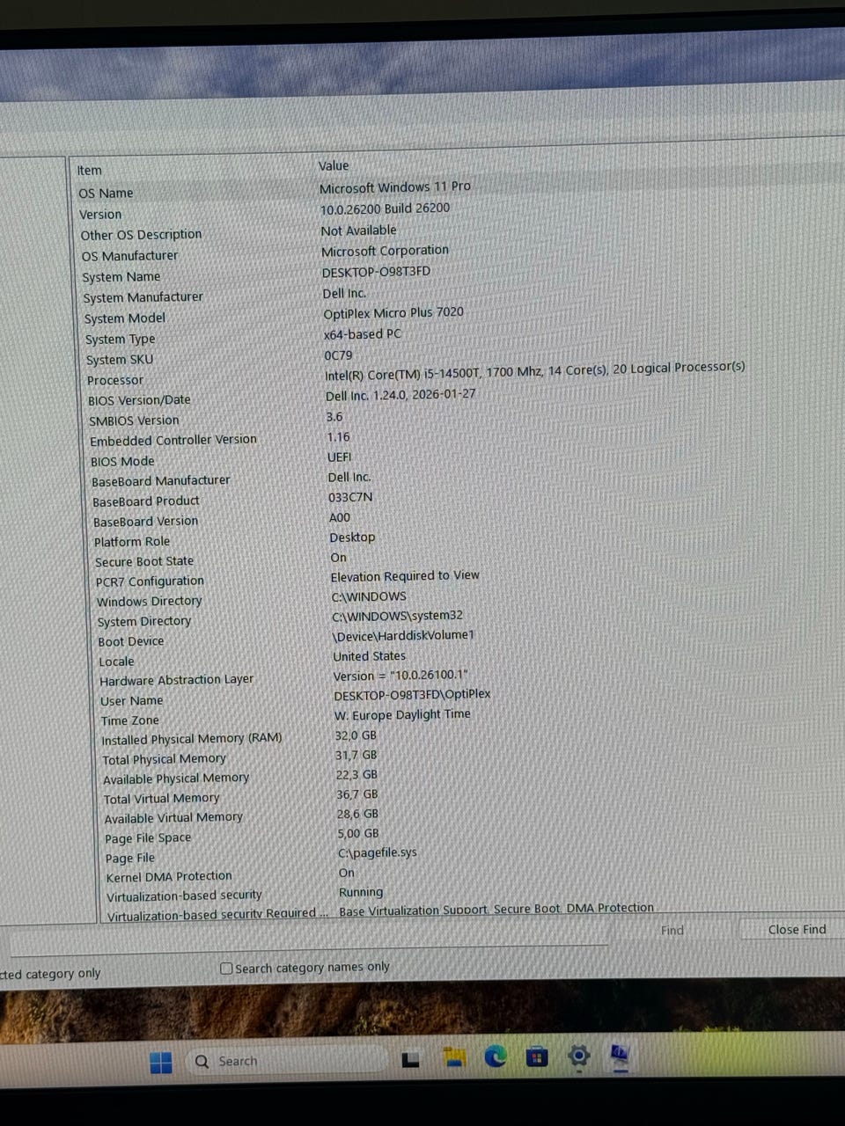845x1126 pixels.
Task: Click the Microsoft Windows 11 Pro value
Action: tap(395, 187)
